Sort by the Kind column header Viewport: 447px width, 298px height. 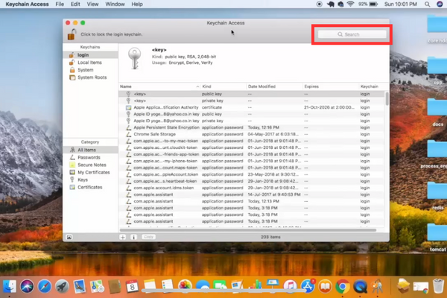click(223, 86)
